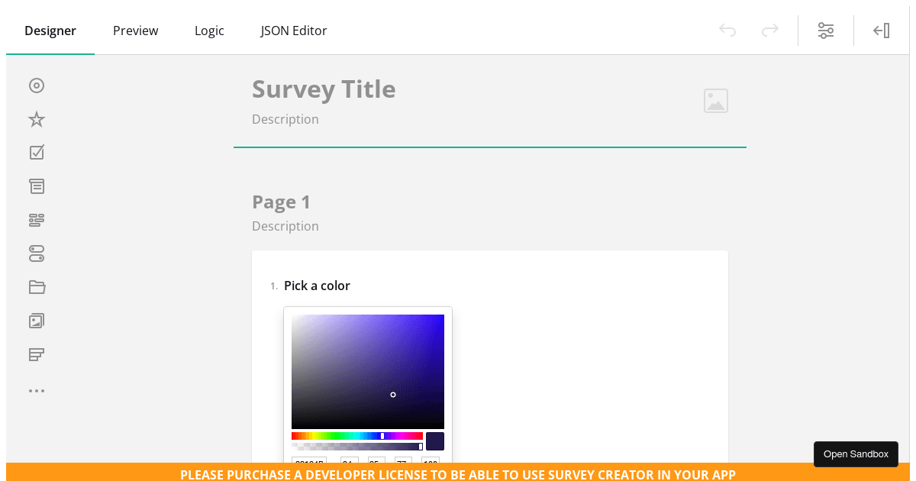The image size is (916, 481).
Task: Select the Yes/No Boolean question tool
Action: [x=37, y=253]
